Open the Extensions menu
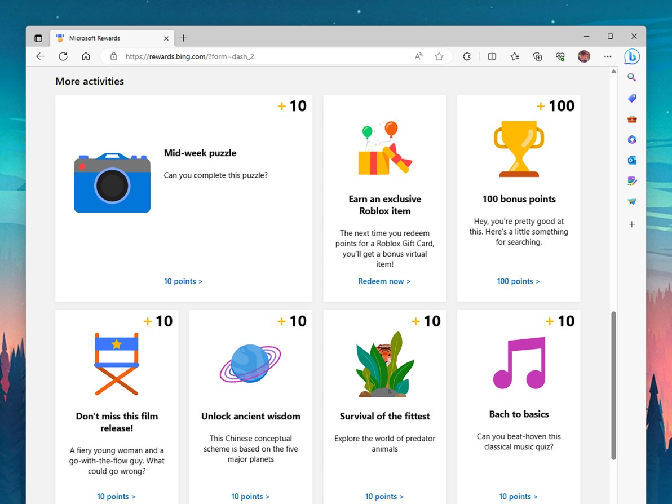This screenshot has height=504, width=672. pos(466,56)
